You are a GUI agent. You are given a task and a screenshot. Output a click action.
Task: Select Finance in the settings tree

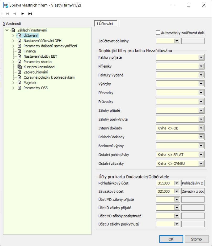(30, 51)
